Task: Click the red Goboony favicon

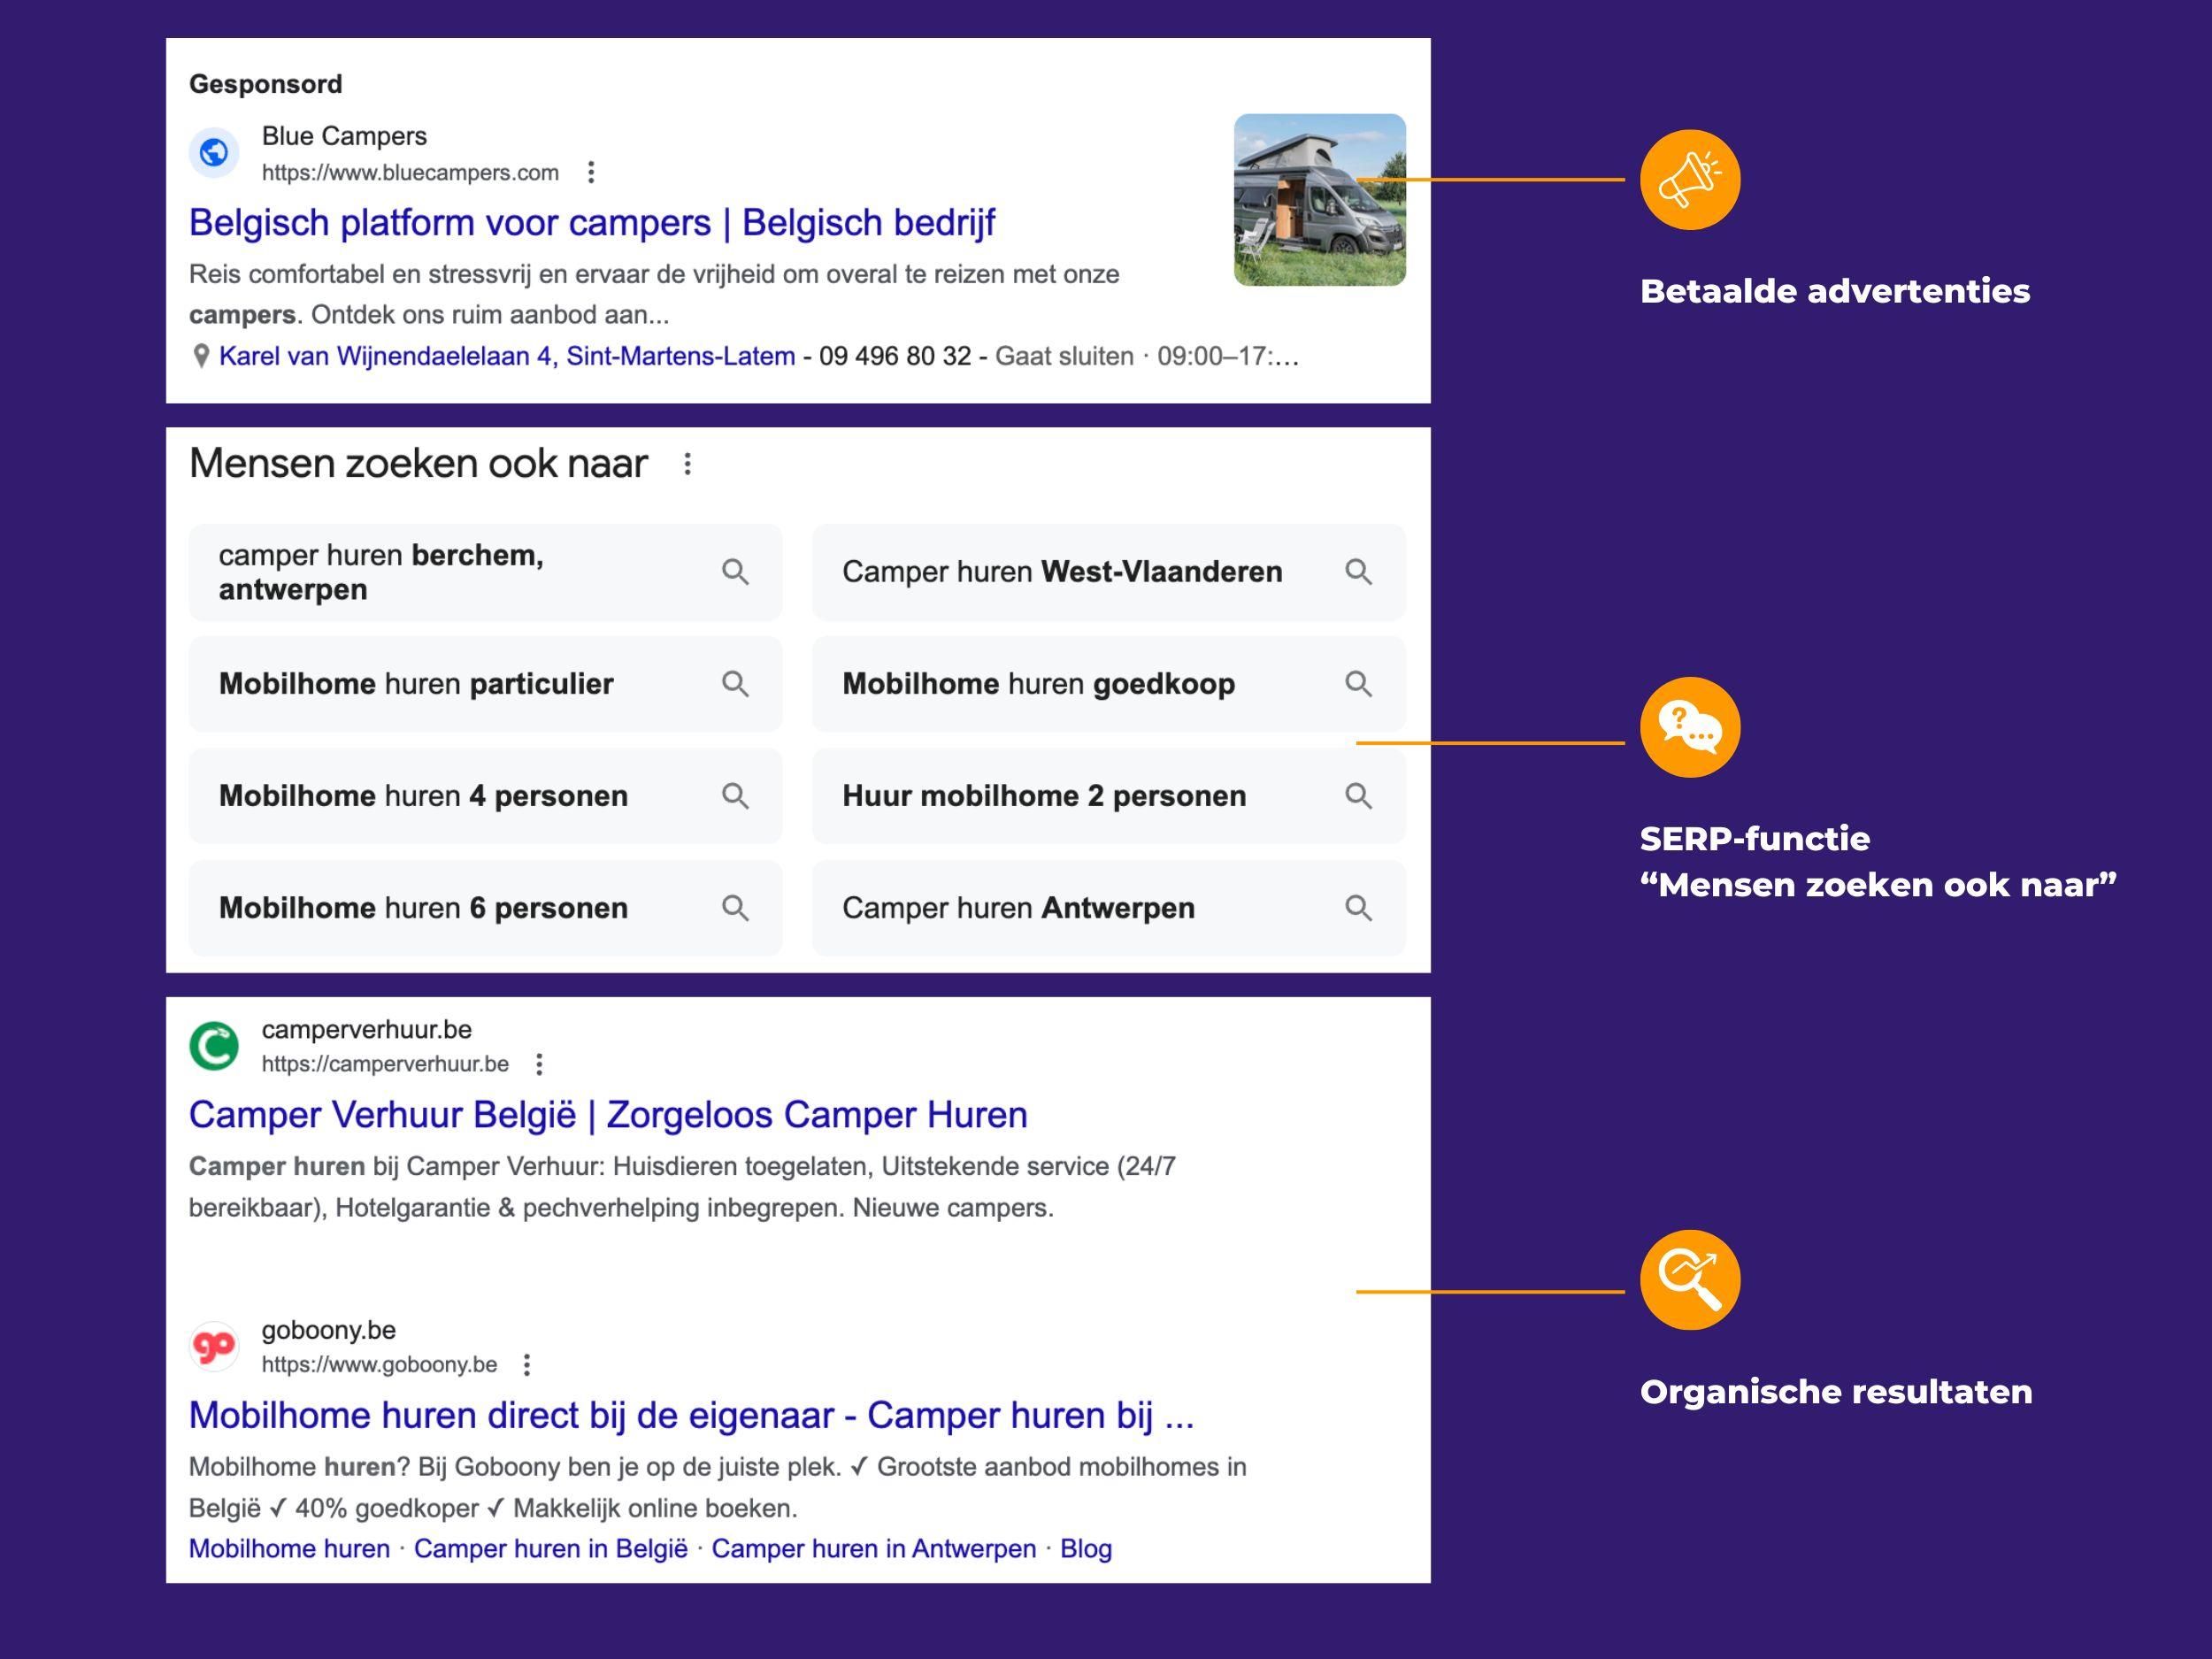Action: coord(214,1347)
